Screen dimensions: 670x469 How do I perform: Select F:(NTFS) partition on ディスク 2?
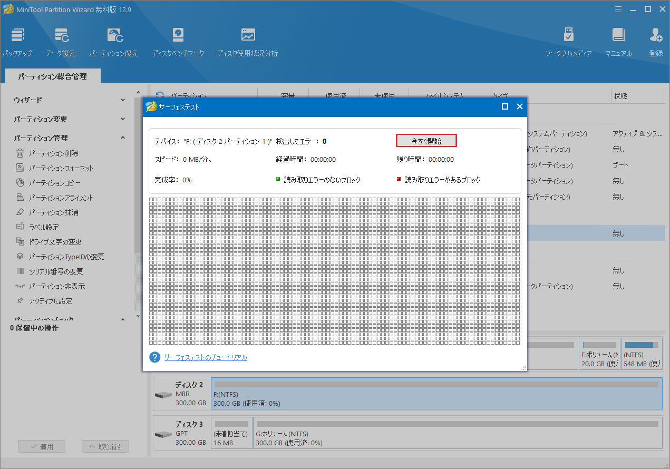436,394
